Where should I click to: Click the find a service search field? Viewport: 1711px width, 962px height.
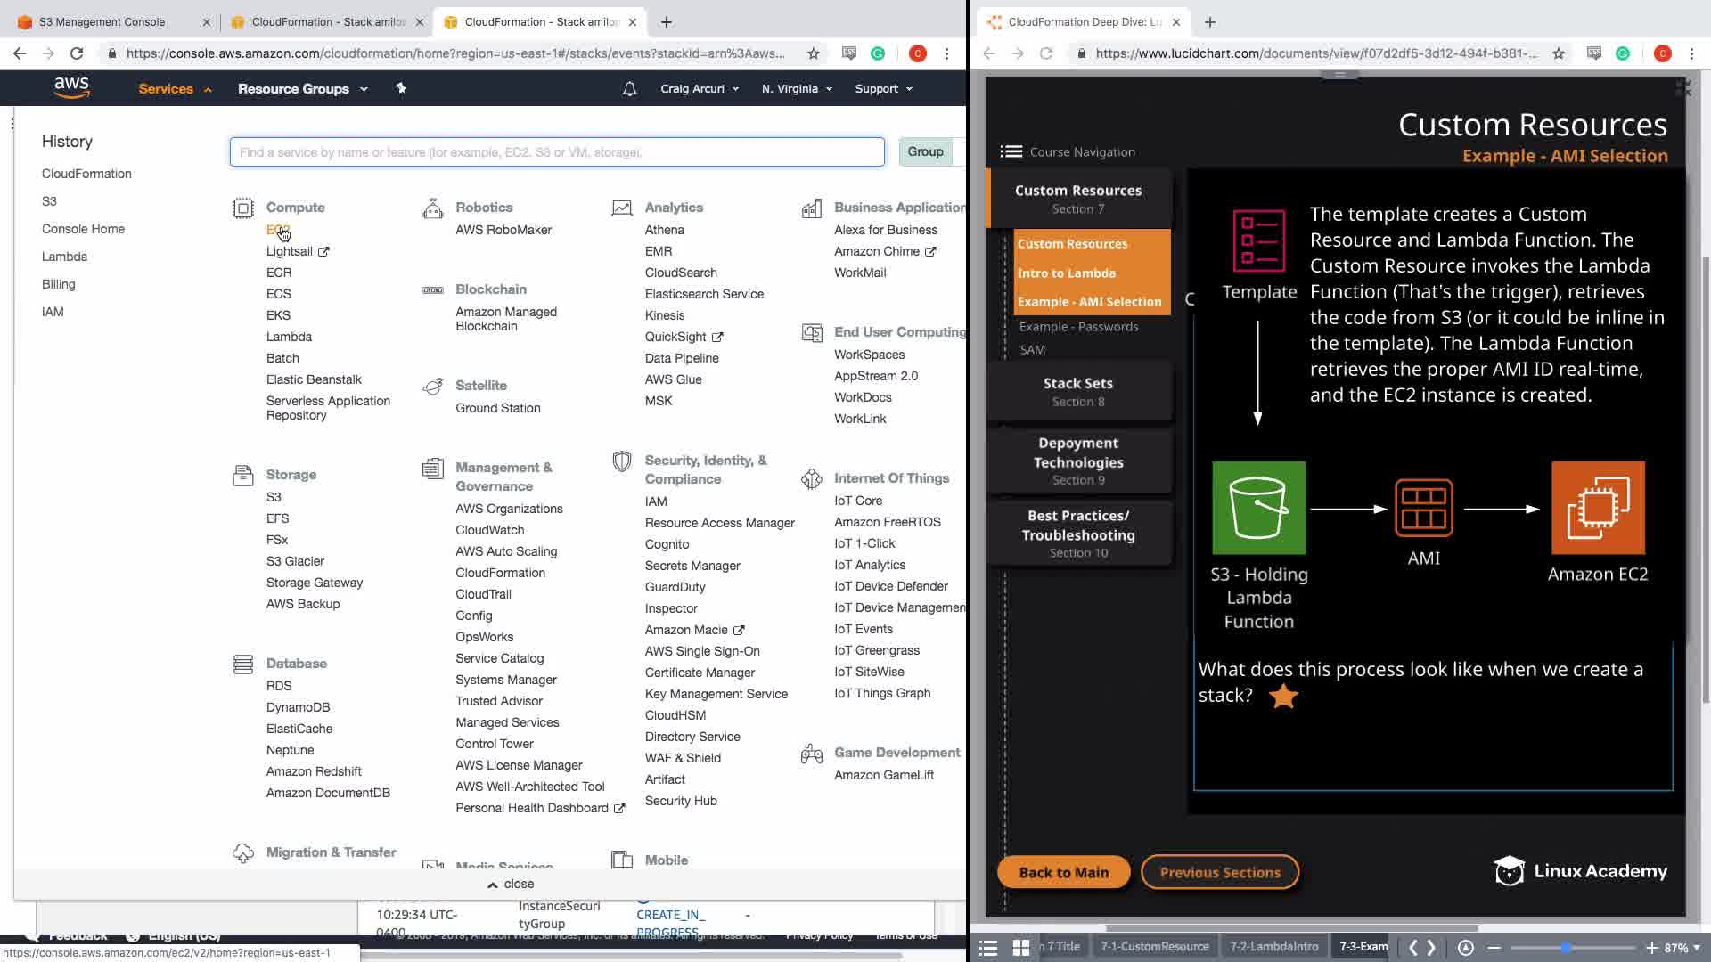556,152
